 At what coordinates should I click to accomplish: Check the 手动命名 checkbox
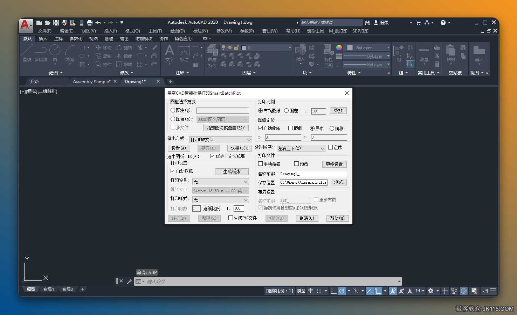point(261,164)
